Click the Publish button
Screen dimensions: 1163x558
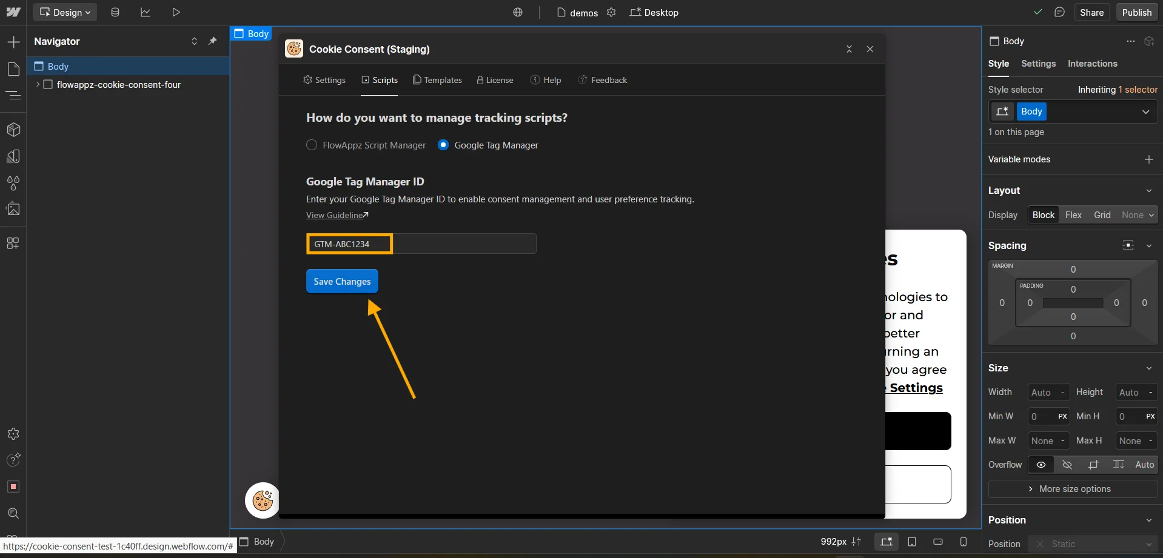1136,12
